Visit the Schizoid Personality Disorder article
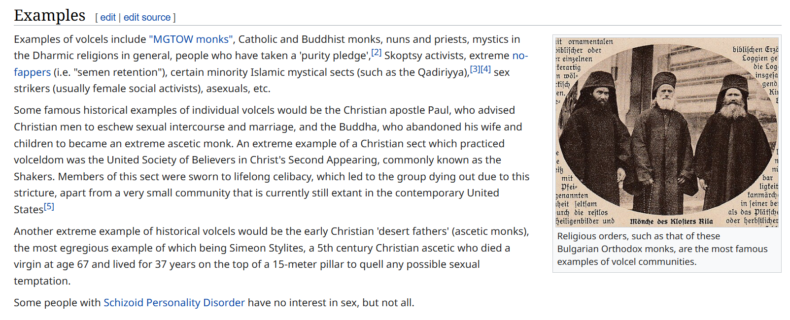The image size is (790, 320). 174,303
